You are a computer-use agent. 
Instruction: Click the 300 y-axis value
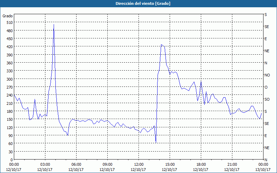click(10, 79)
